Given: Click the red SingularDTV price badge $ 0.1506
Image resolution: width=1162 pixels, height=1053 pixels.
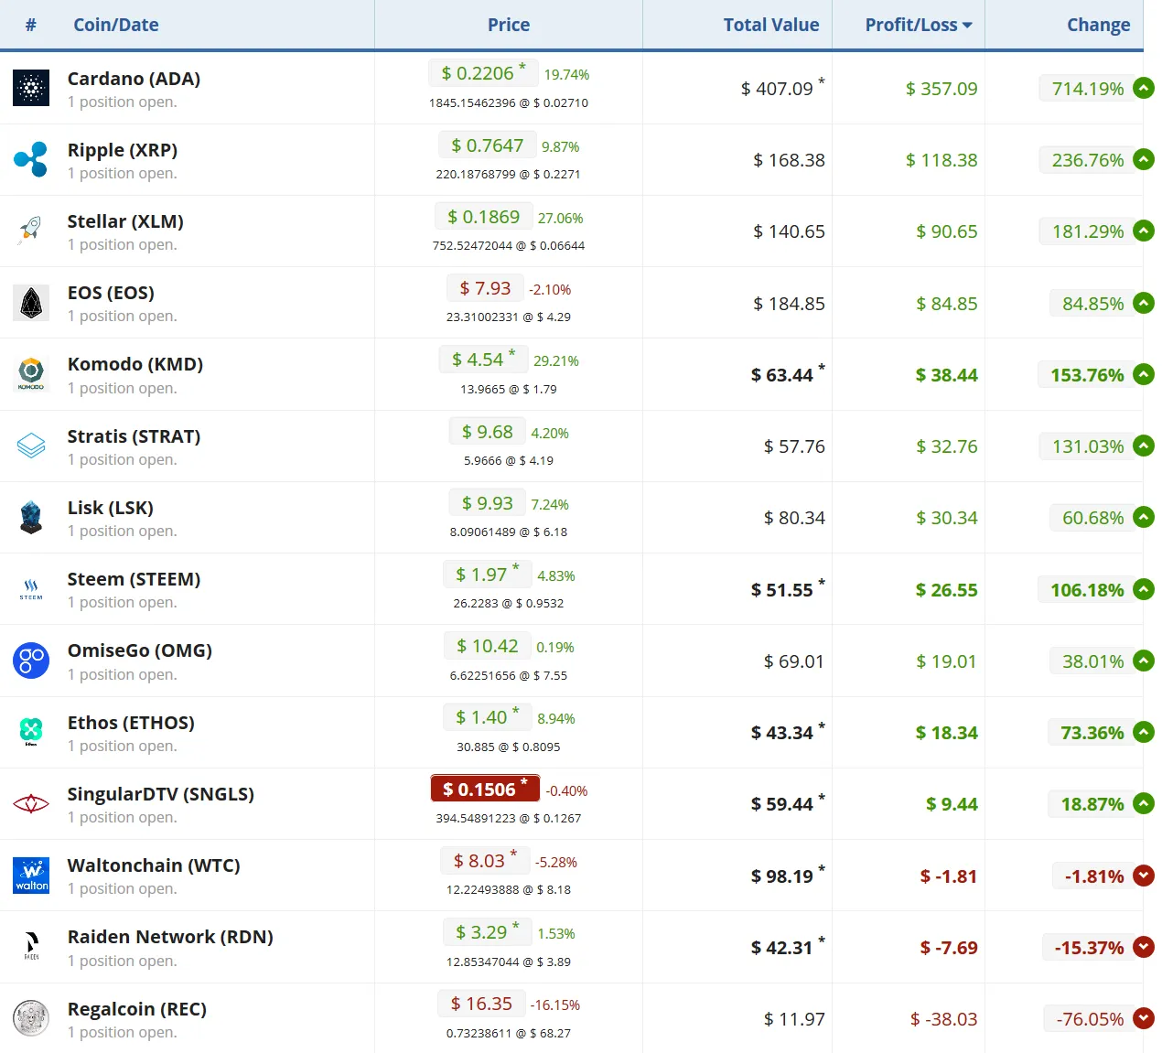Looking at the screenshot, I should pyautogui.click(x=485, y=789).
